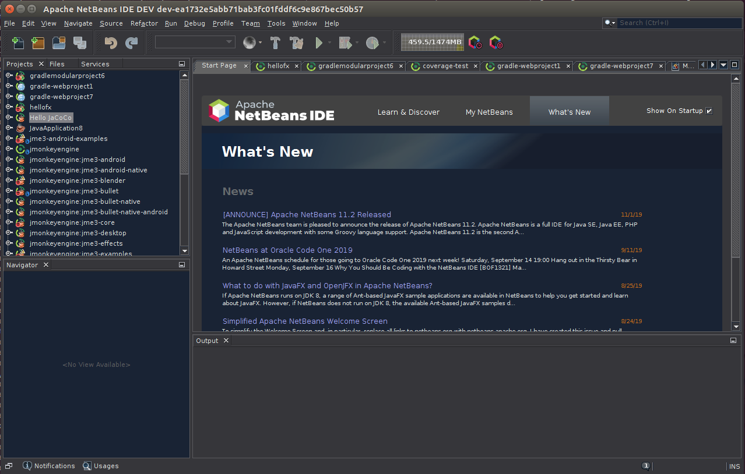Click the Open Project toolbar icon
Image resolution: width=745 pixels, height=474 pixels.
tap(58, 43)
